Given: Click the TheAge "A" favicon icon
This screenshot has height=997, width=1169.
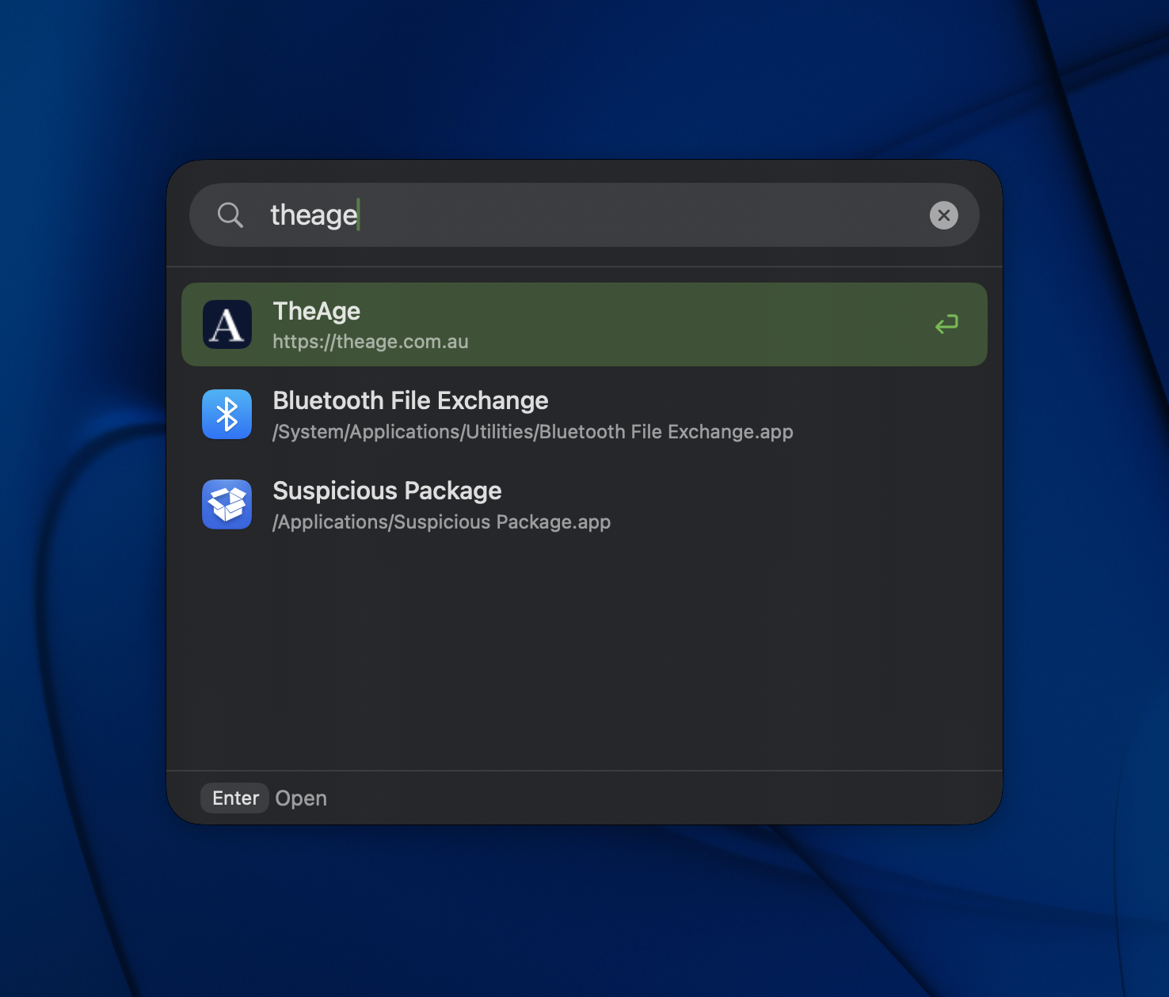Looking at the screenshot, I should pos(227,324).
